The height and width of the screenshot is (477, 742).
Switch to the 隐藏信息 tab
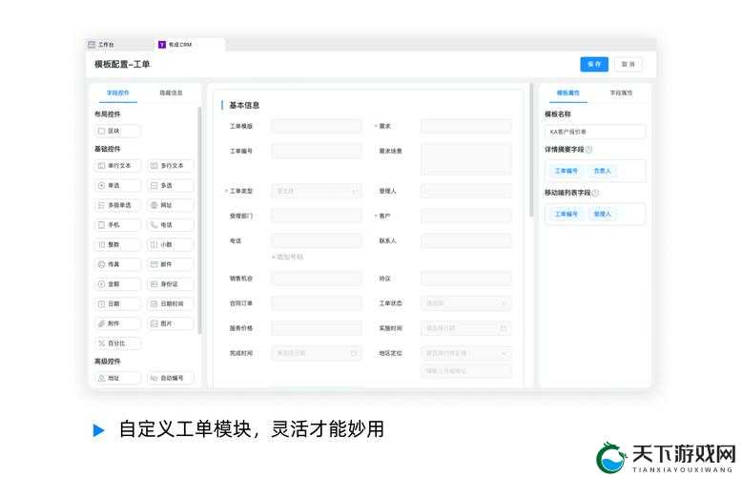click(x=171, y=93)
